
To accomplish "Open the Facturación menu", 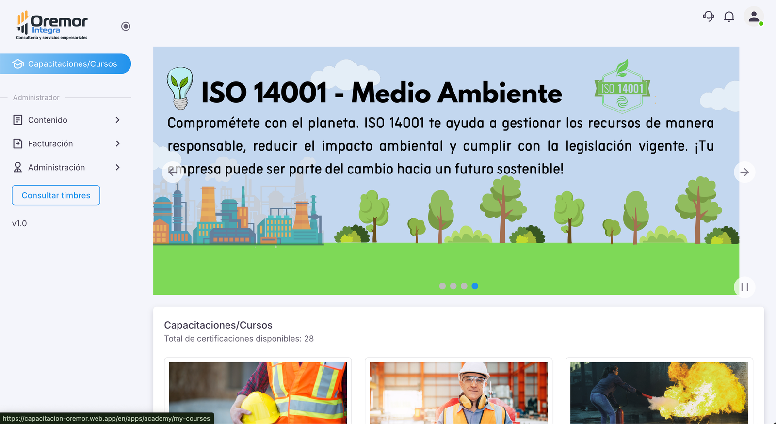I will coord(66,143).
